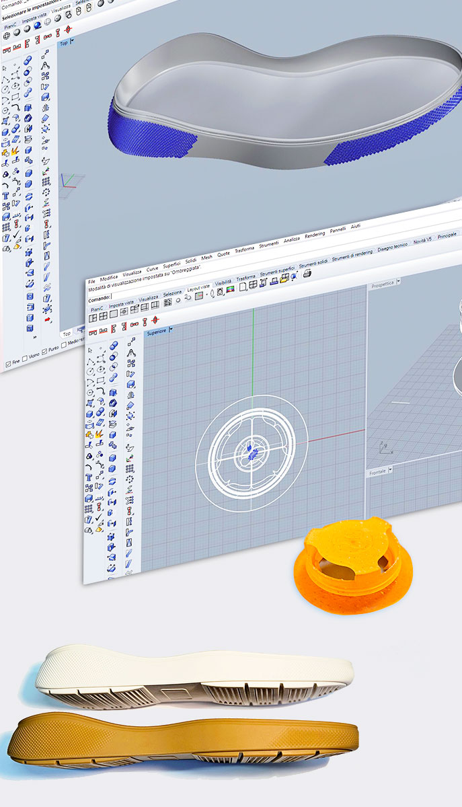This screenshot has width=462, height=807.
Task: Switch to Visibilità toolbar tab
Action: click(x=223, y=282)
